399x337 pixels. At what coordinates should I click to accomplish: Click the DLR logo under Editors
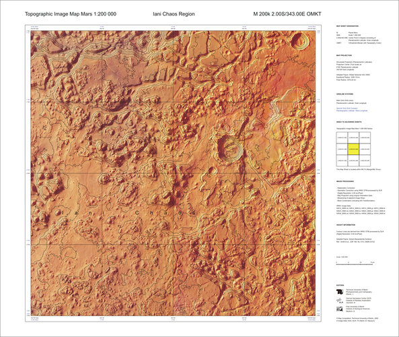click(x=340, y=301)
